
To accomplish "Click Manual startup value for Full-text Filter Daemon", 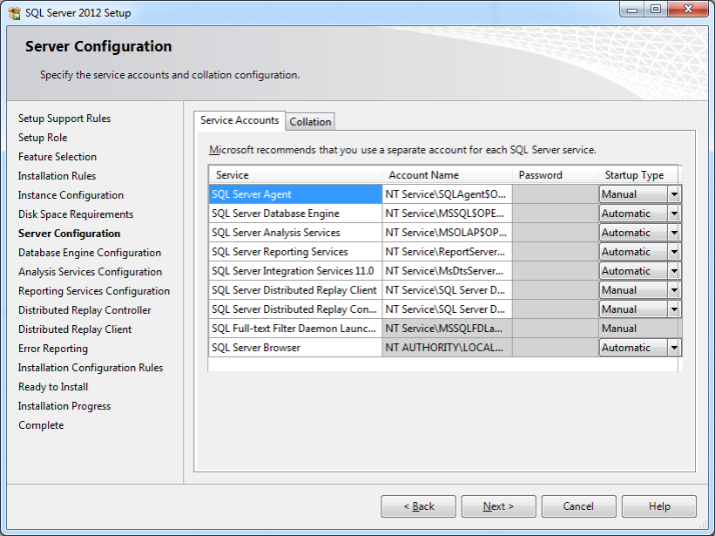I will (x=638, y=329).
